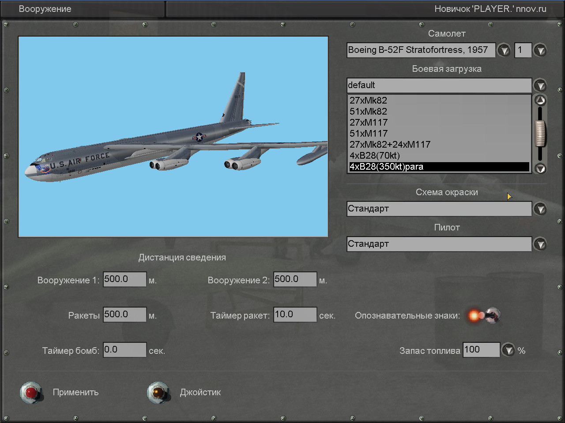This screenshot has width=565, height=423.
Task: Click the Таймер бомб input field
Action: 124,350
